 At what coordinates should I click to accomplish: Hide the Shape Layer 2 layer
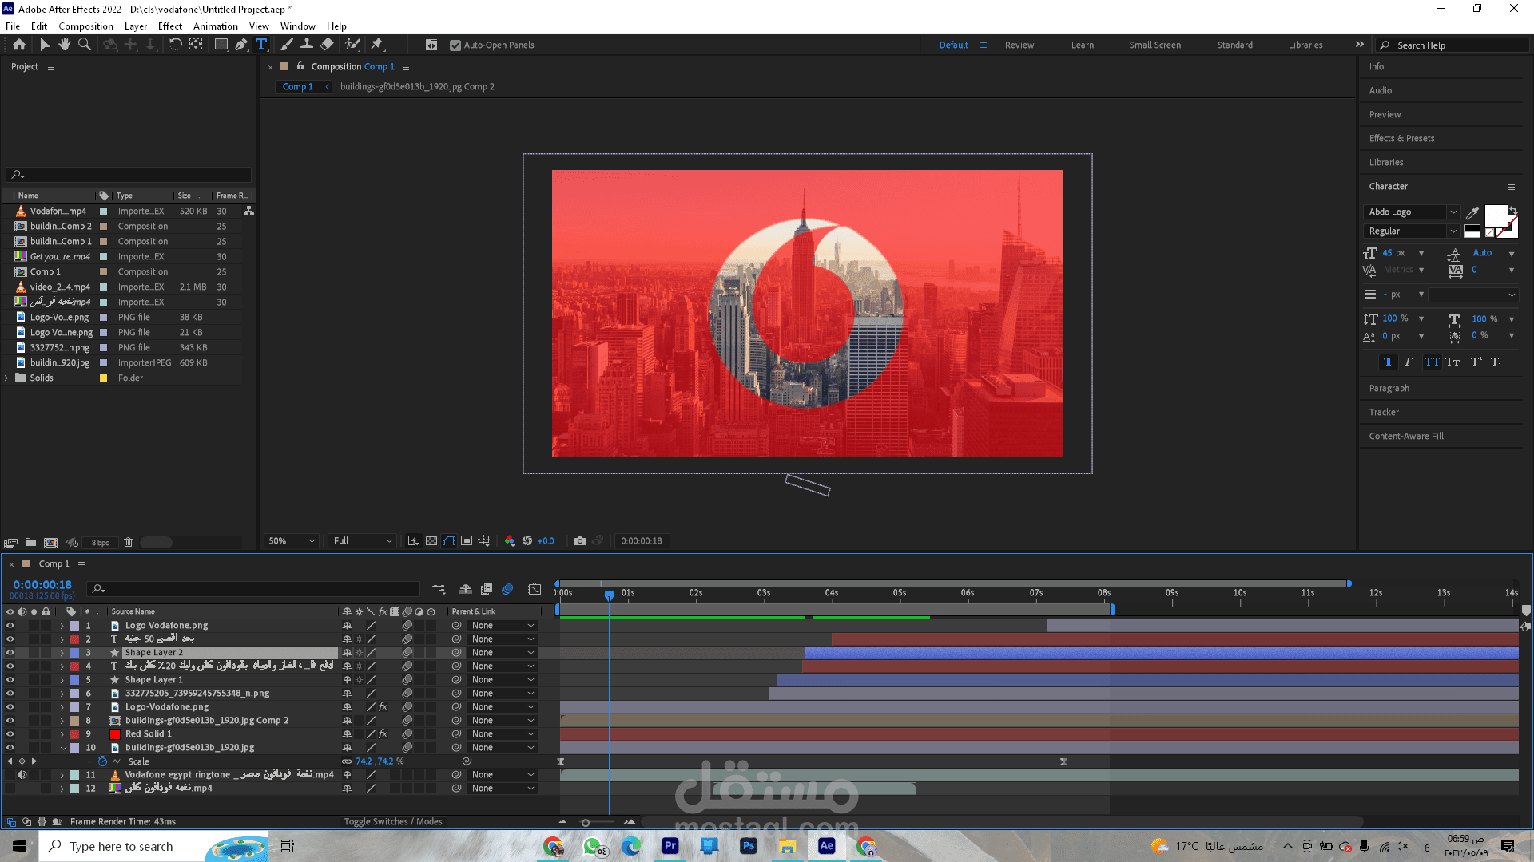[x=10, y=653]
